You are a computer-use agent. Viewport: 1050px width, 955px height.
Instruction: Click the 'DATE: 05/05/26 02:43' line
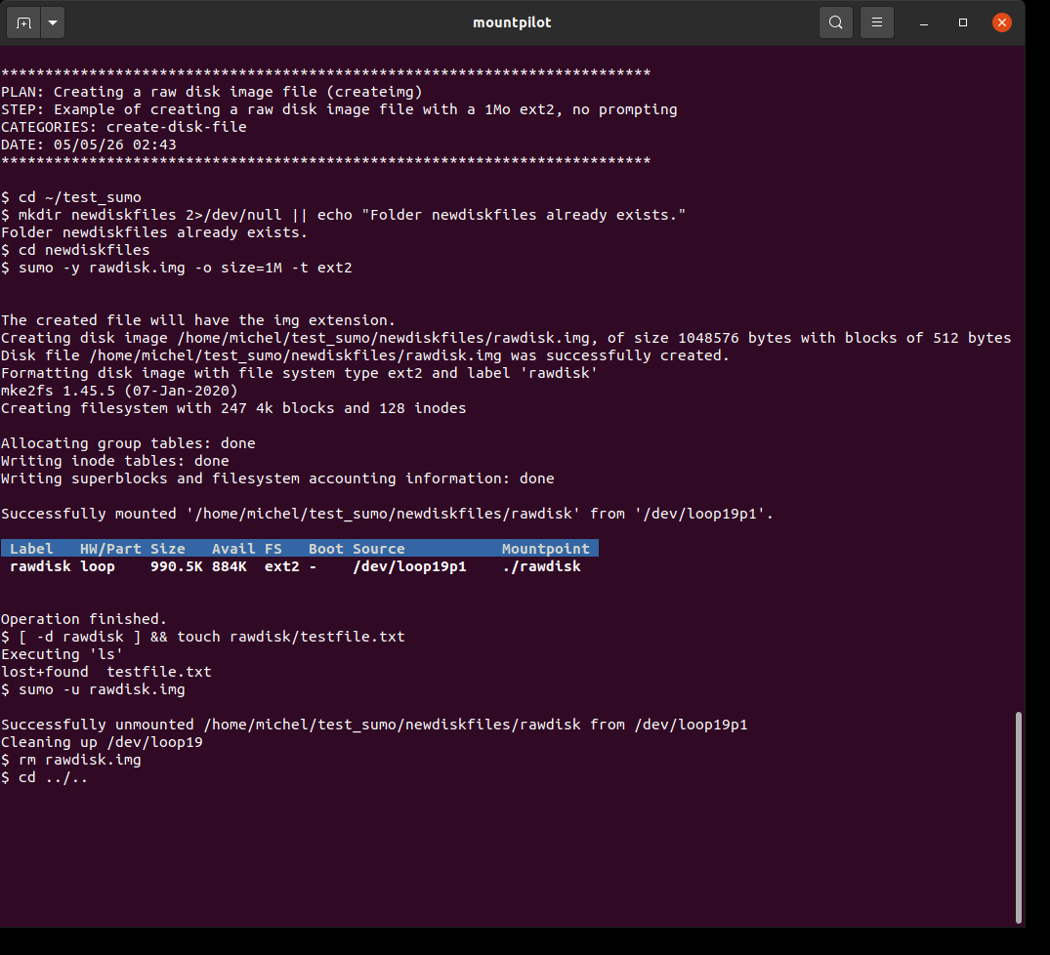pyautogui.click(x=88, y=145)
